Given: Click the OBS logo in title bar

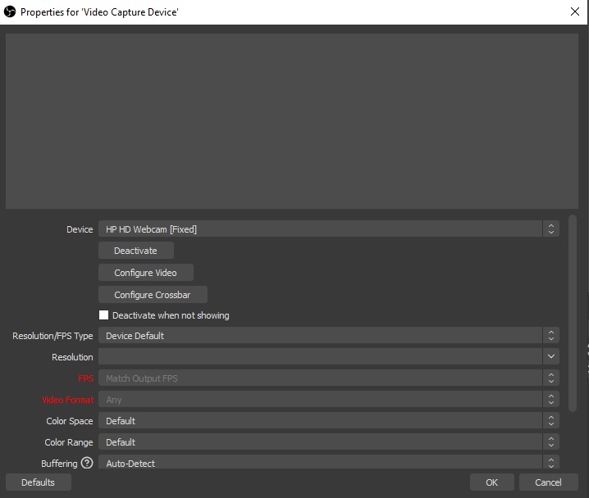Looking at the screenshot, I should point(10,12).
